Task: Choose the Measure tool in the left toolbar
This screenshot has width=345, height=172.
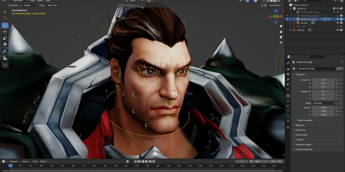Action: pos(5,58)
